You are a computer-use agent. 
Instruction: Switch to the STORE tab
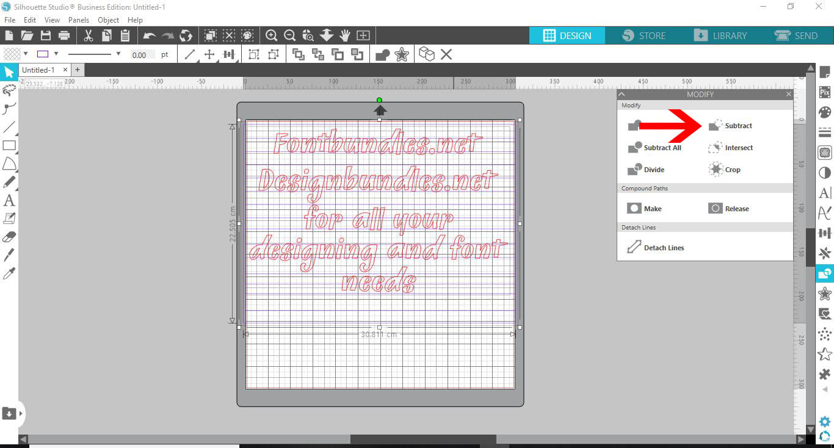644,35
